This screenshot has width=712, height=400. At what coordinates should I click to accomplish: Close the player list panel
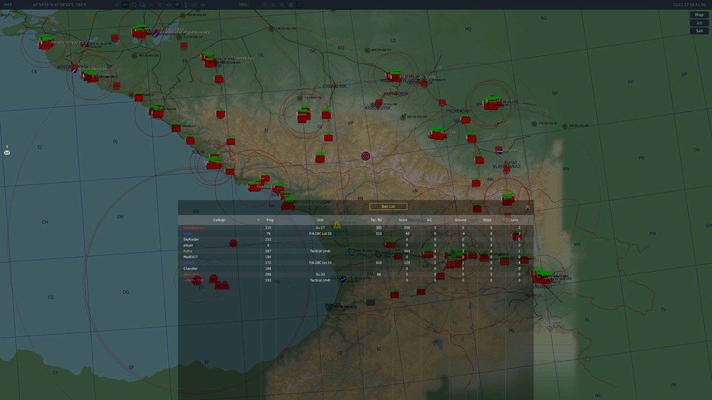coord(528,206)
